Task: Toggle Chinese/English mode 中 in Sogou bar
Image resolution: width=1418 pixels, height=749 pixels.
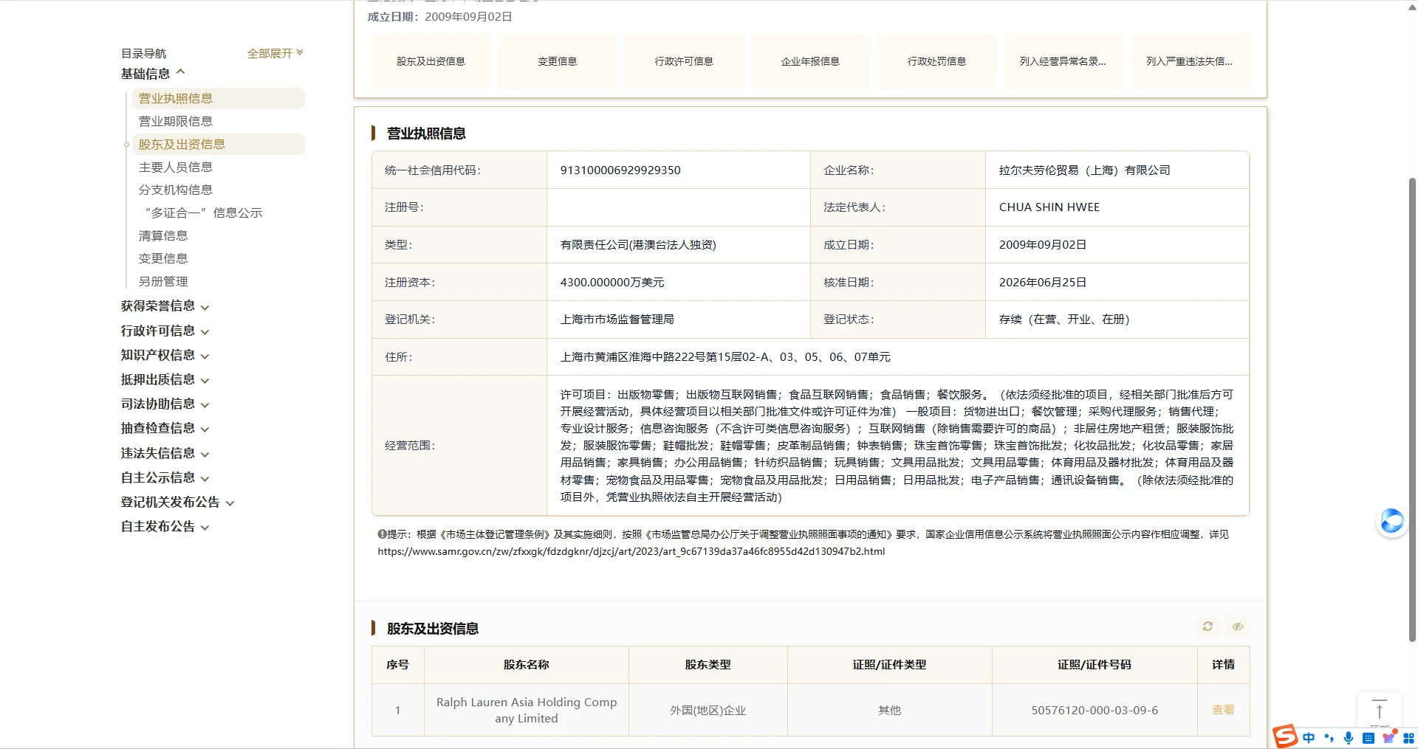Action: click(1309, 738)
